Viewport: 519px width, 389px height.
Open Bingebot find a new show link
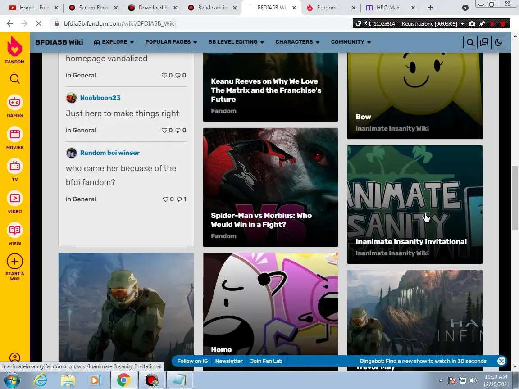(423, 361)
